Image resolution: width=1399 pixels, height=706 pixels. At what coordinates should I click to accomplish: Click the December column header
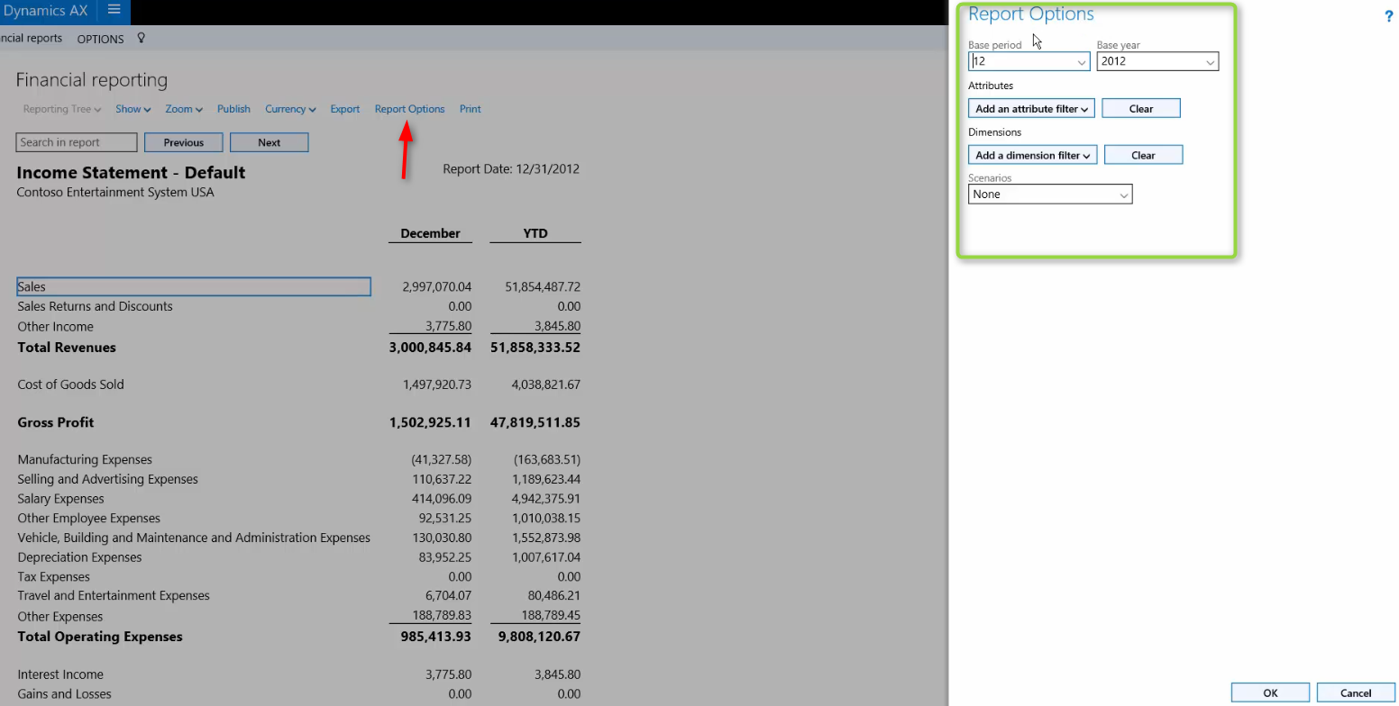430,233
